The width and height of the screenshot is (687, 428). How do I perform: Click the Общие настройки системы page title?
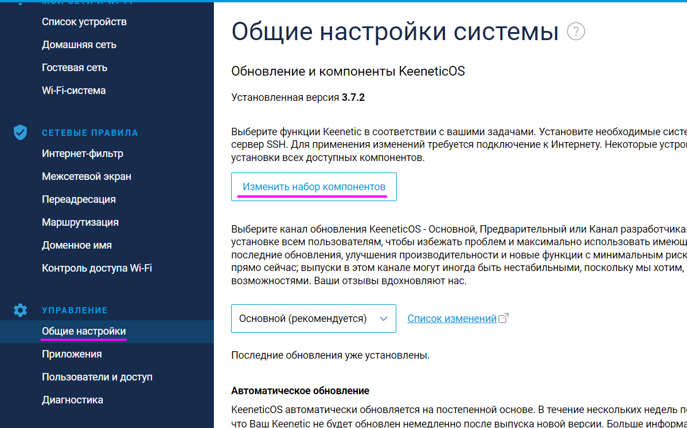(x=395, y=32)
